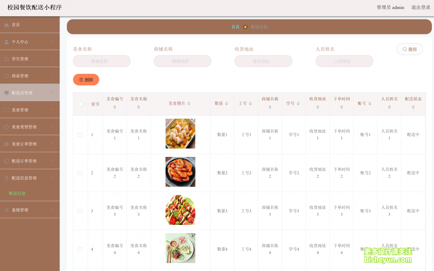Click the 查询 search button
Screen dimensions: 434x271
[409, 49]
